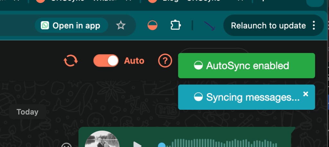Click the voice message waveform
Screen dimensions: 329x147
coord(222,143)
